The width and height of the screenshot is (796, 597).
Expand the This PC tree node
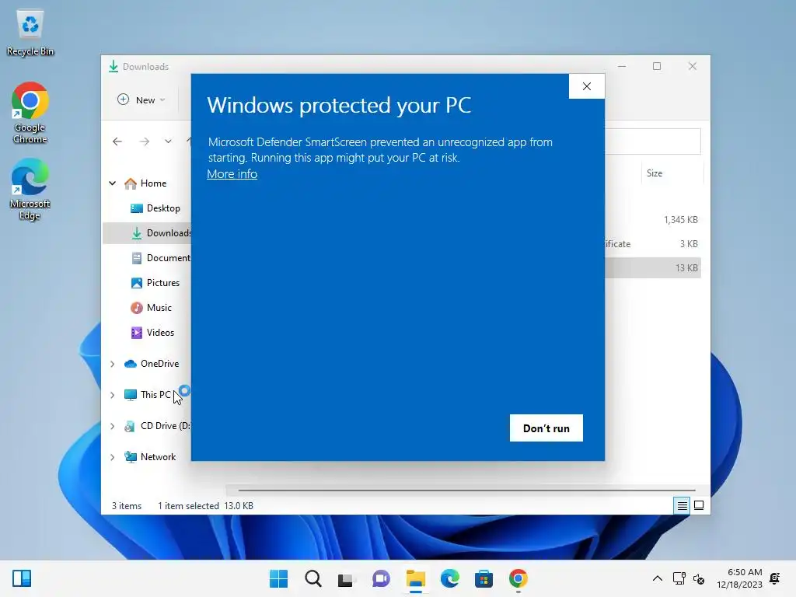[x=113, y=395]
